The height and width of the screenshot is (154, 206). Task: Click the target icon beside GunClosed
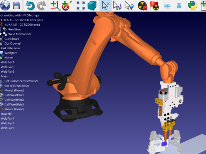pos(2,38)
